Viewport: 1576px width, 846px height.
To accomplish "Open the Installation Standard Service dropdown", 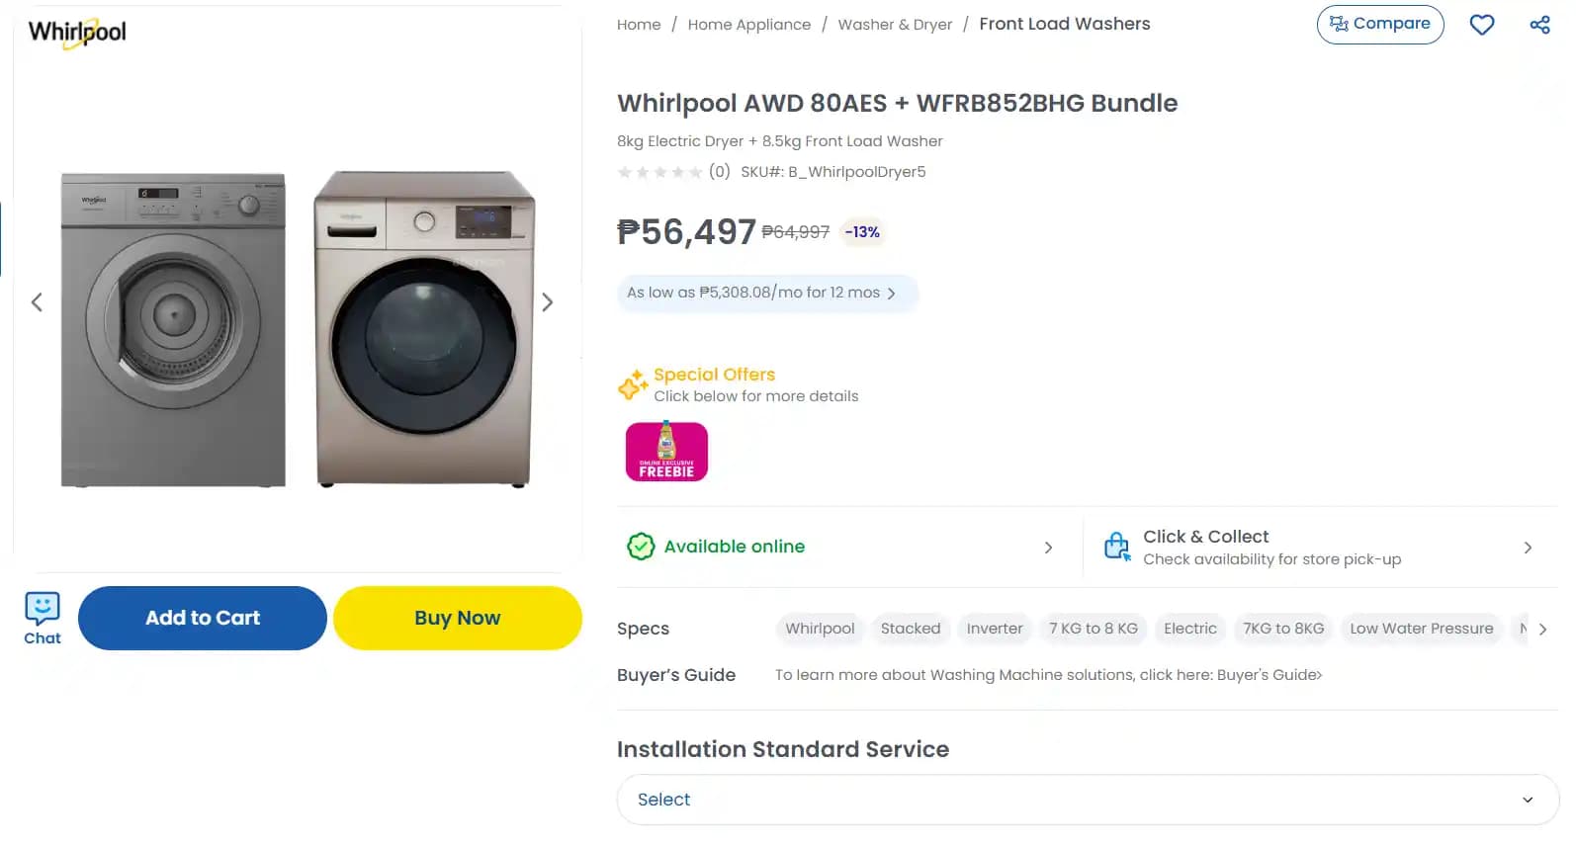I will (1088, 800).
